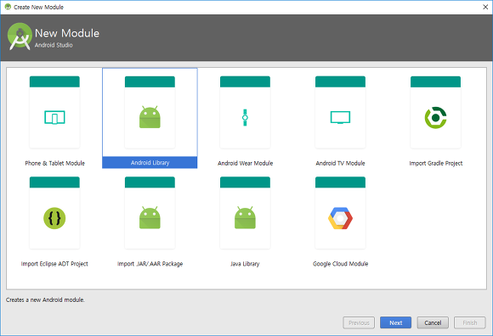Click the Phone & Tablet Module label

(x=54, y=163)
